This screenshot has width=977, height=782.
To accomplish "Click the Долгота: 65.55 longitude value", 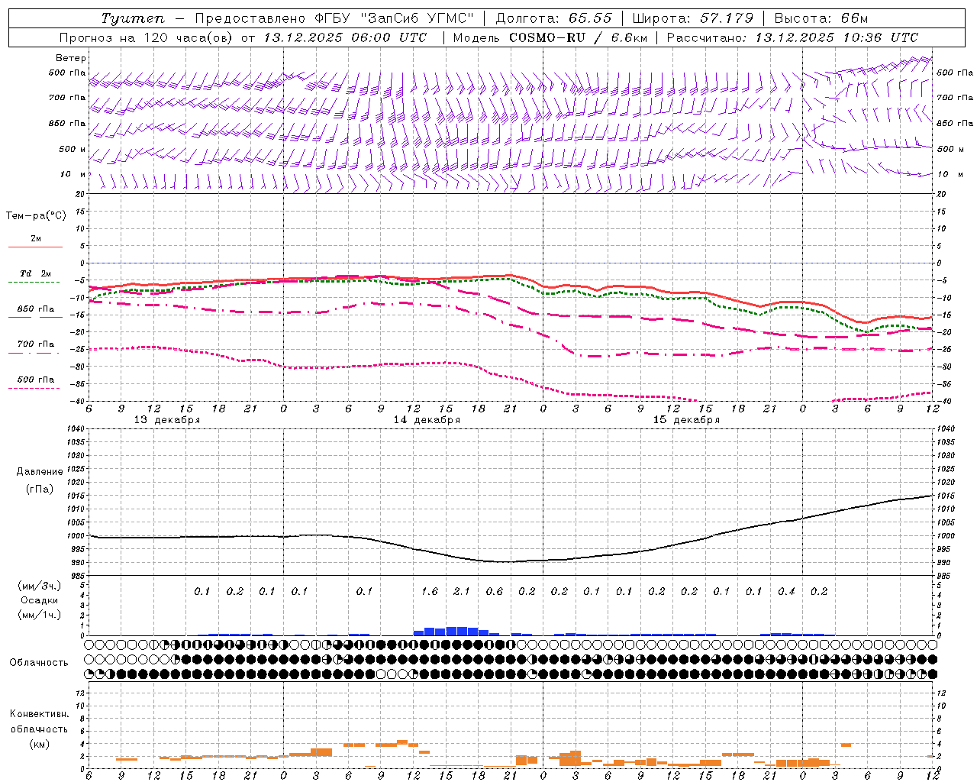I will point(553,18).
